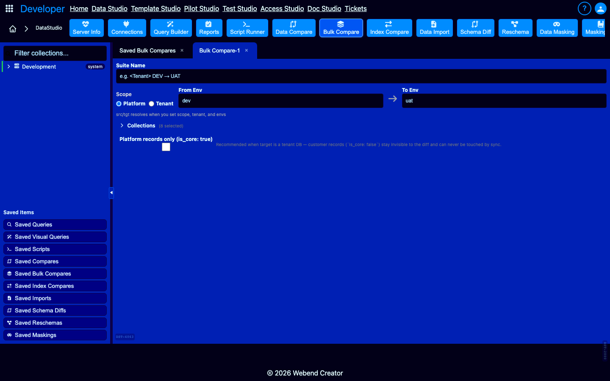Click the Filter collections search box
Screen dimensions: 610x381
[x=55, y=53]
